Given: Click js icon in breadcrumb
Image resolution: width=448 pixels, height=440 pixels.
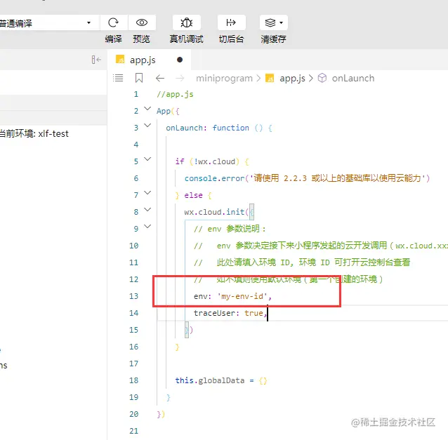Looking at the screenshot, I should click(270, 78).
